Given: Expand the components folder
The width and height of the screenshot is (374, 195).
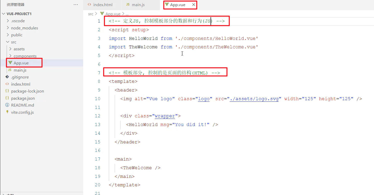Looking at the screenshot, I should pos(10,56).
